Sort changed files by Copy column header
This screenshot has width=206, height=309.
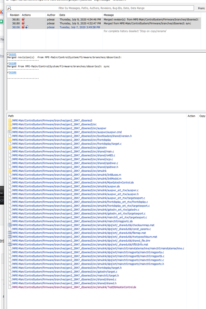(202, 116)
